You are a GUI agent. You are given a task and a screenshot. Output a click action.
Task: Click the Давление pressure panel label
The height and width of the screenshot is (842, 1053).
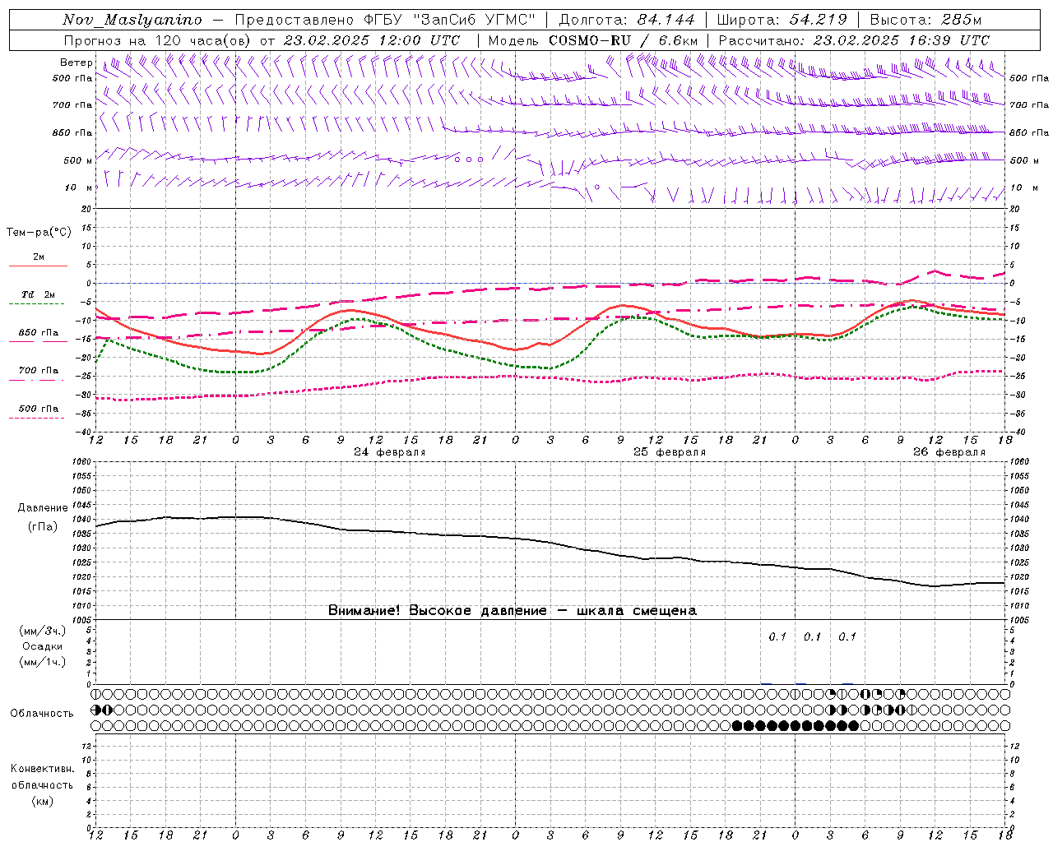click(43, 508)
